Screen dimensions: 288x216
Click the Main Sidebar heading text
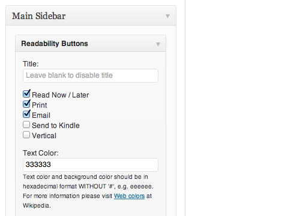(x=38, y=16)
